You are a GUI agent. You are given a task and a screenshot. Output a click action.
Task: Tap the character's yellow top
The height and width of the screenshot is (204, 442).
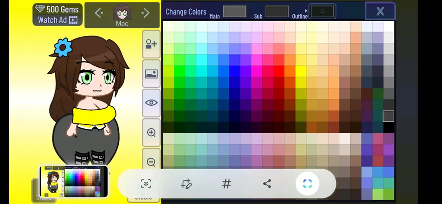pyautogui.click(x=94, y=115)
